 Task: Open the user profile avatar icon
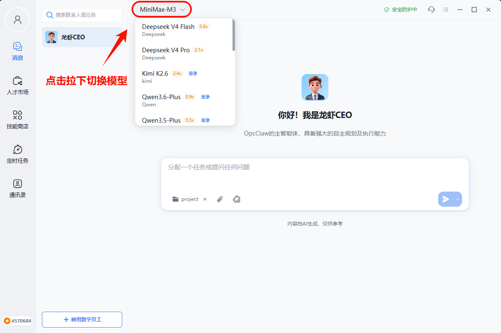pos(18,20)
